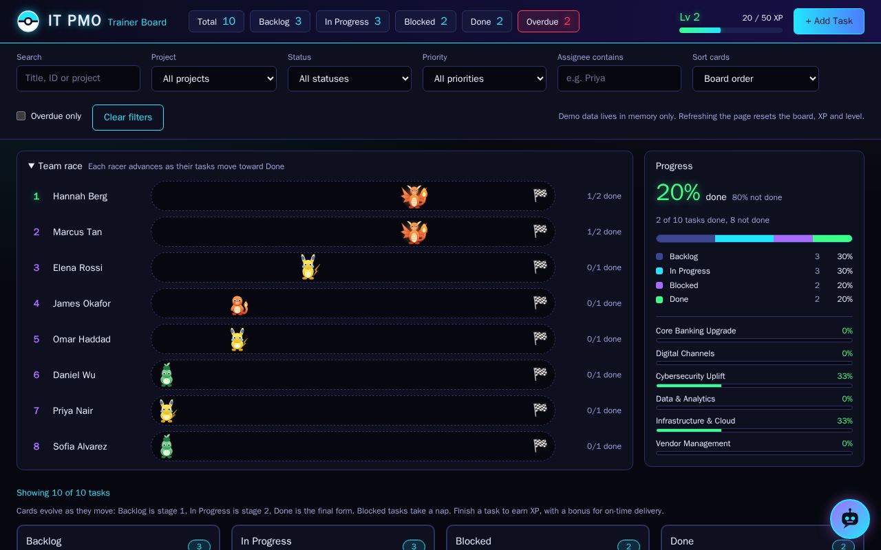Image resolution: width=881 pixels, height=550 pixels.
Task: Click the Add Task button
Action: 829,21
